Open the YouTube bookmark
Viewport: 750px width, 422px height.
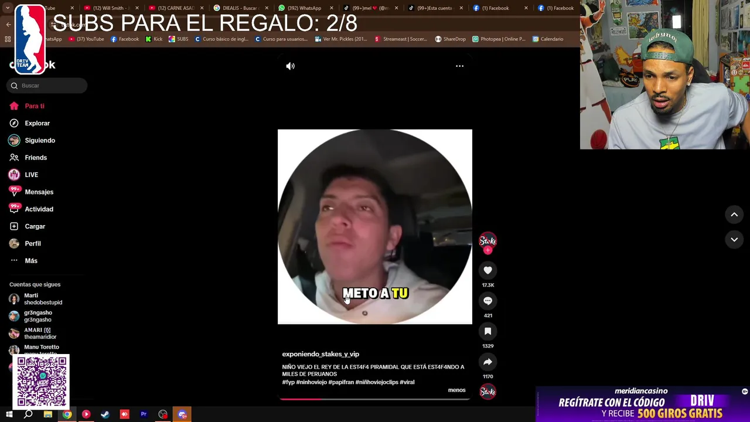click(x=86, y=39)
